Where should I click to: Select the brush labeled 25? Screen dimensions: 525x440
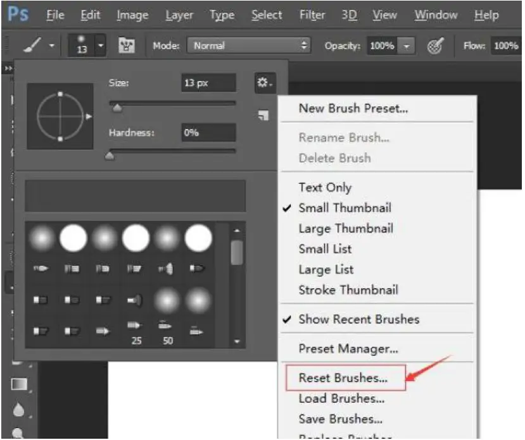tap(136, 333)
